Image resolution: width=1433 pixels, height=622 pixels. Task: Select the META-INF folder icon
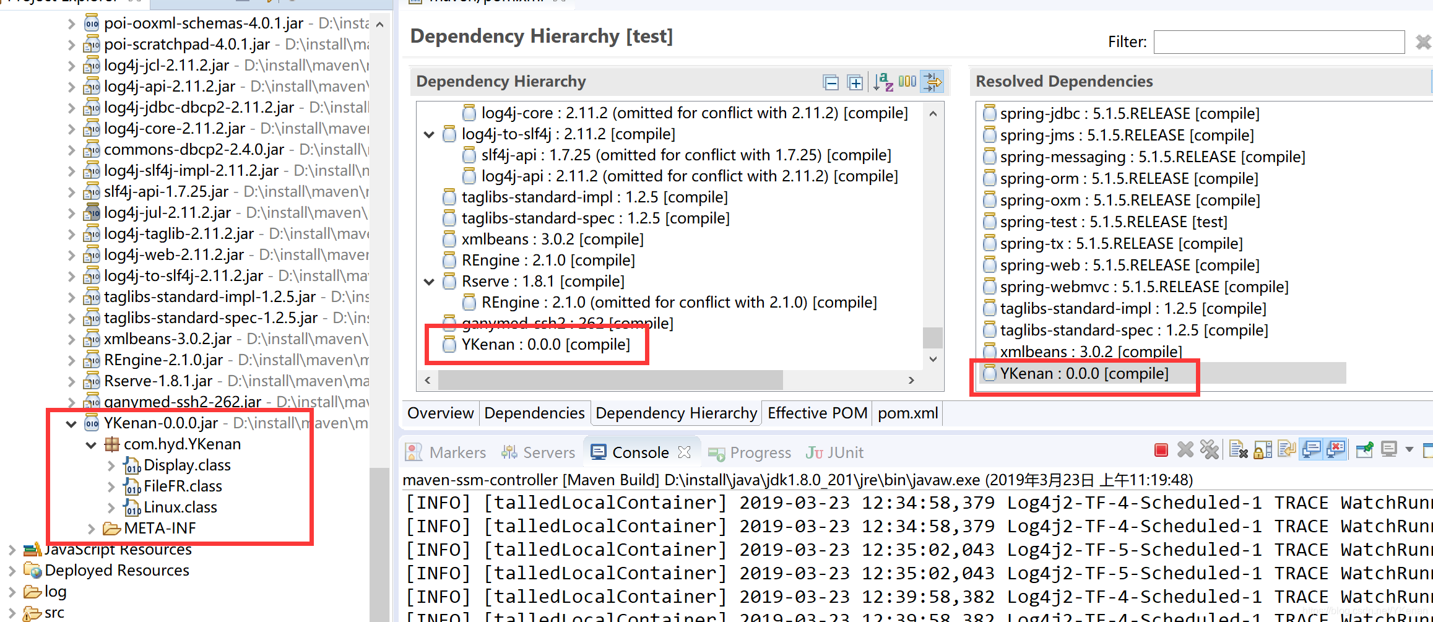pyautogui.click(x=111, y=529)
